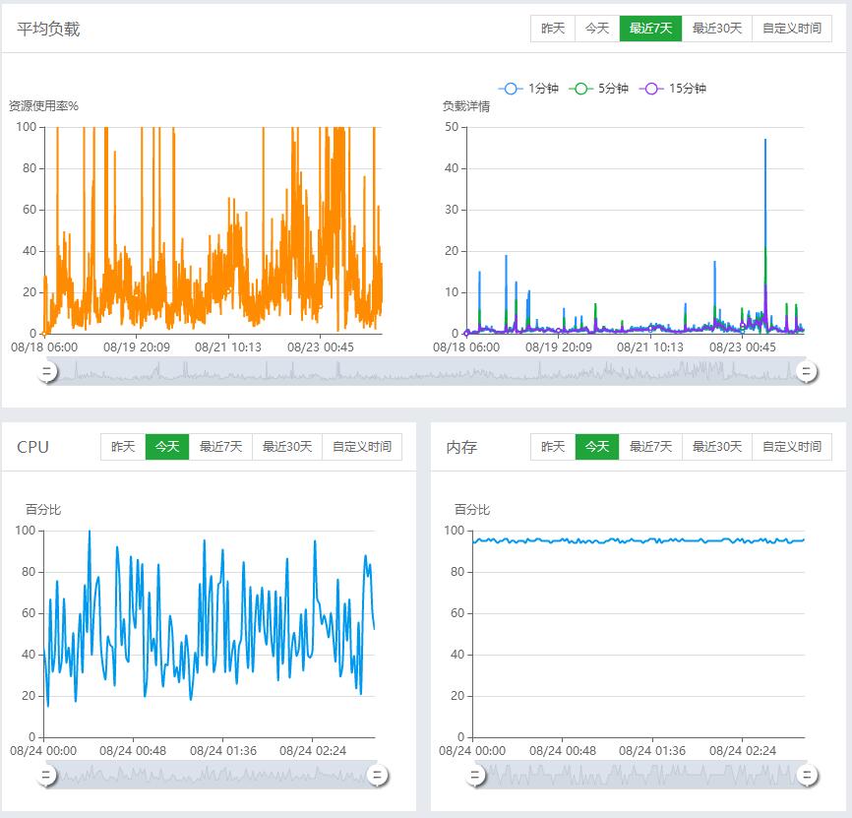Click left zoom handle of 平均负载 slider
852x818 pixels.
point(46,371)
